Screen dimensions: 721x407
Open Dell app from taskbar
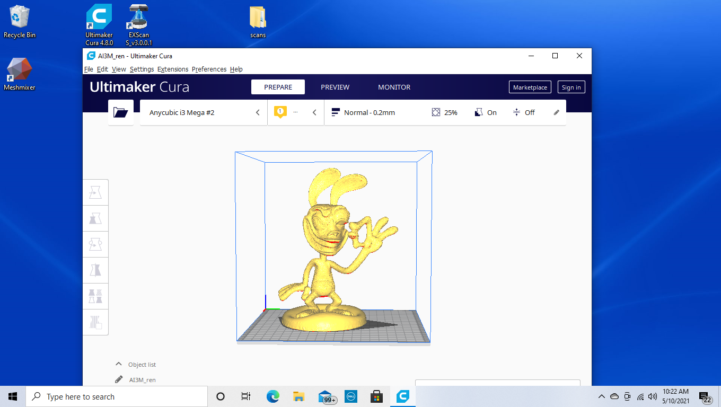[351, 396]
